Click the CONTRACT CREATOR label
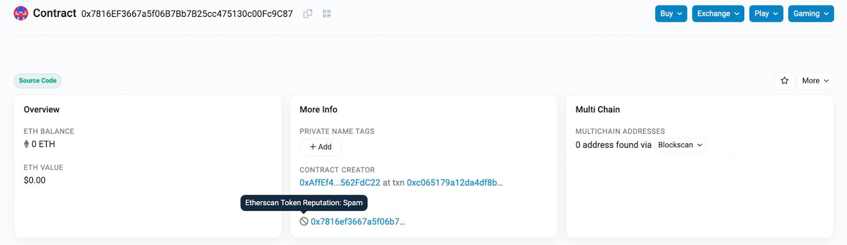 point(337,170)
